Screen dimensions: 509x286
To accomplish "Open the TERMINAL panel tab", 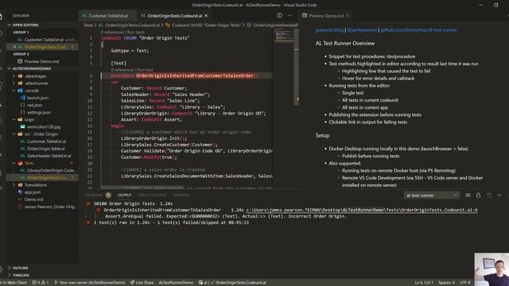I will tap(181, 195).
